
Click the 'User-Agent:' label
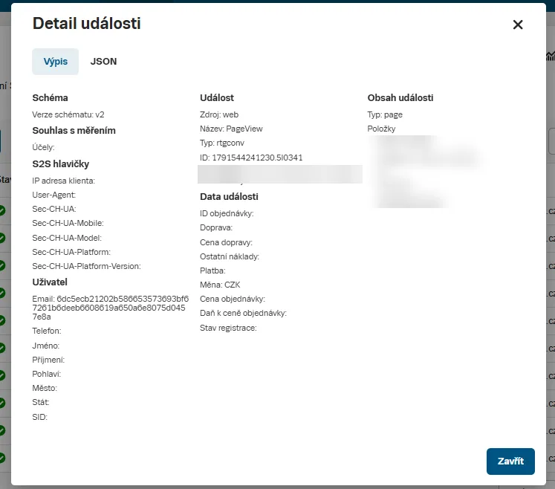[x=53, y=195]
